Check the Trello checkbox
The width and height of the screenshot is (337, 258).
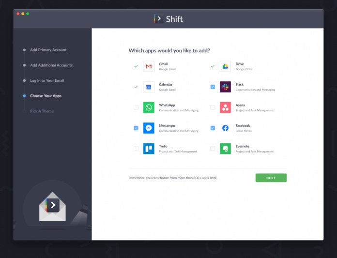click(136, 149)
